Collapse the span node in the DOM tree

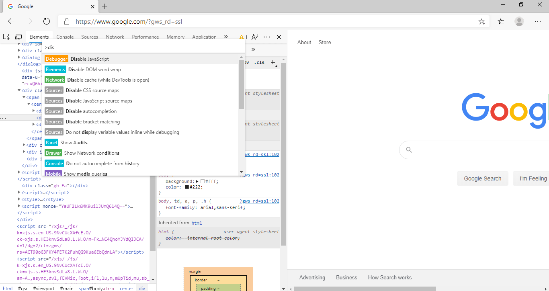click(24, 97)
